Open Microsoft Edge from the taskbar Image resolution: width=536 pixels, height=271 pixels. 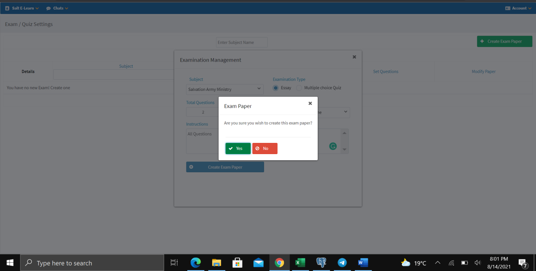click(x=195, y=263)
